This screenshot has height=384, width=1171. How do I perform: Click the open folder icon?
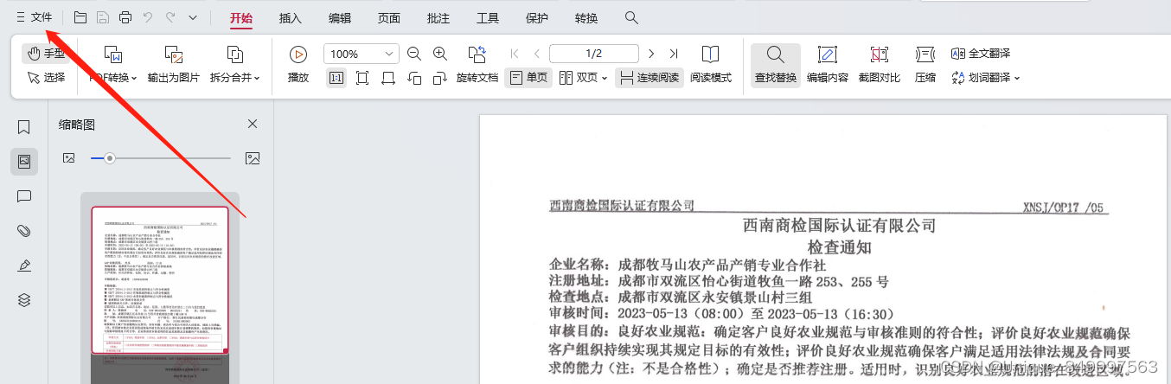tap(80, 17)
